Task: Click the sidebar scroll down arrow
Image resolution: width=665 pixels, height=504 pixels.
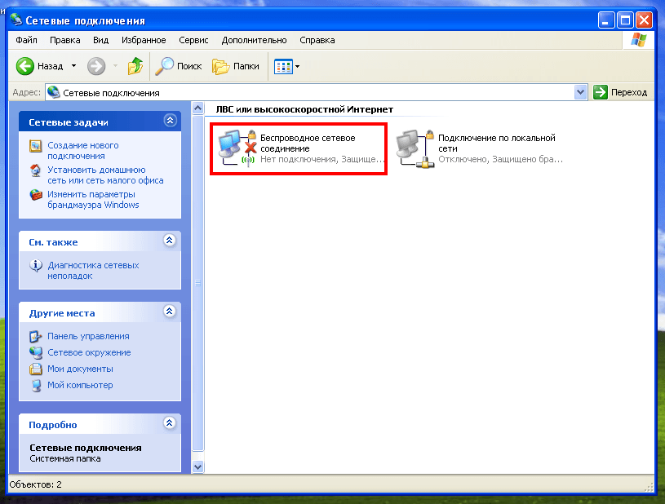Action: [197, 467]
